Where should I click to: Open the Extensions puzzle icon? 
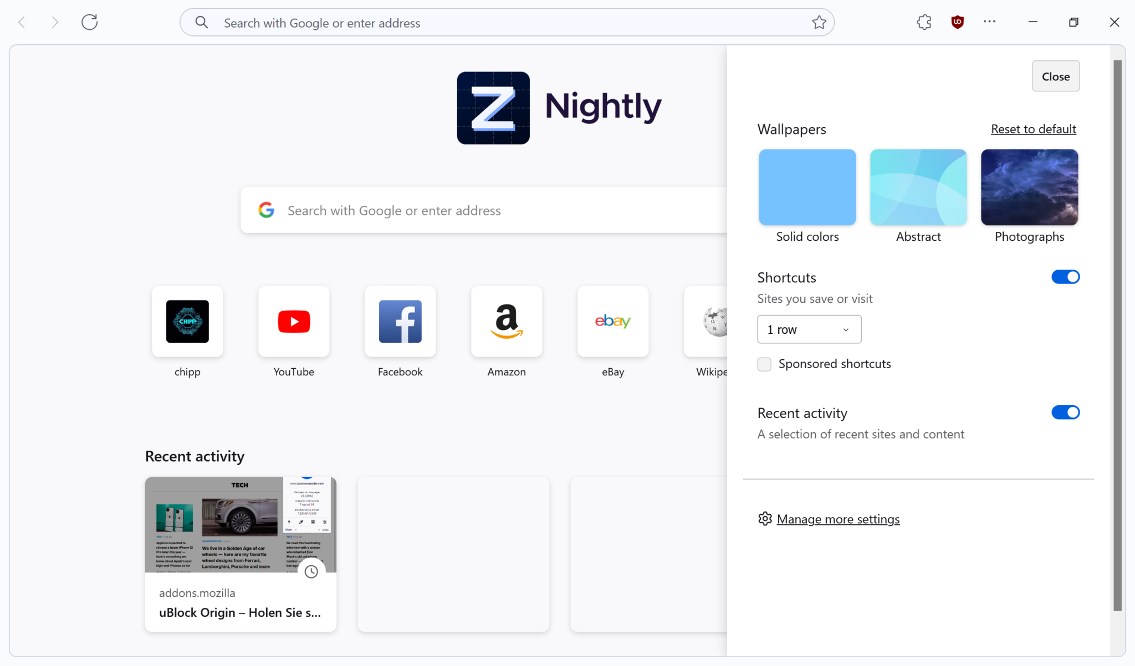pyautogui.click(x=924, y=22)
